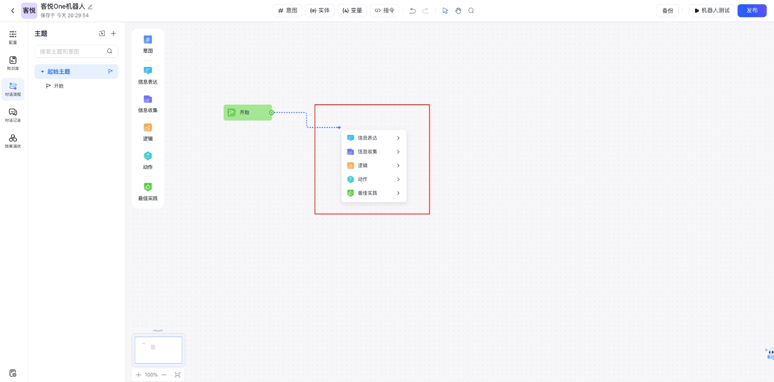774x382 pixels.
Task: Collapse the 起始主题 tree node
Action: tap(43, 72)
